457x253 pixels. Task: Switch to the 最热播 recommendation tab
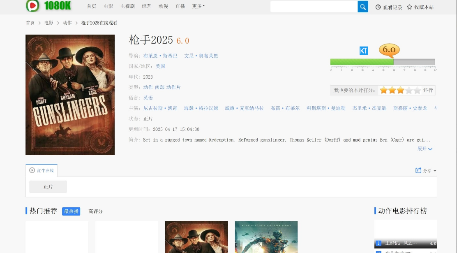(71, 211)
